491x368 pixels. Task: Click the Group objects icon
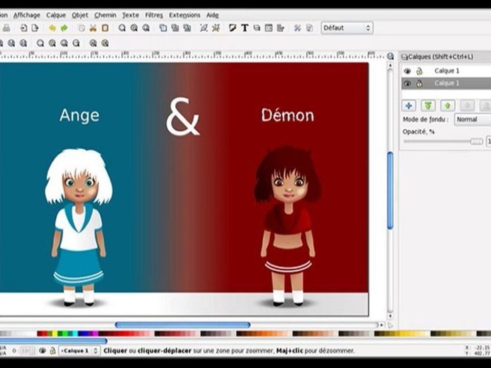204,28
